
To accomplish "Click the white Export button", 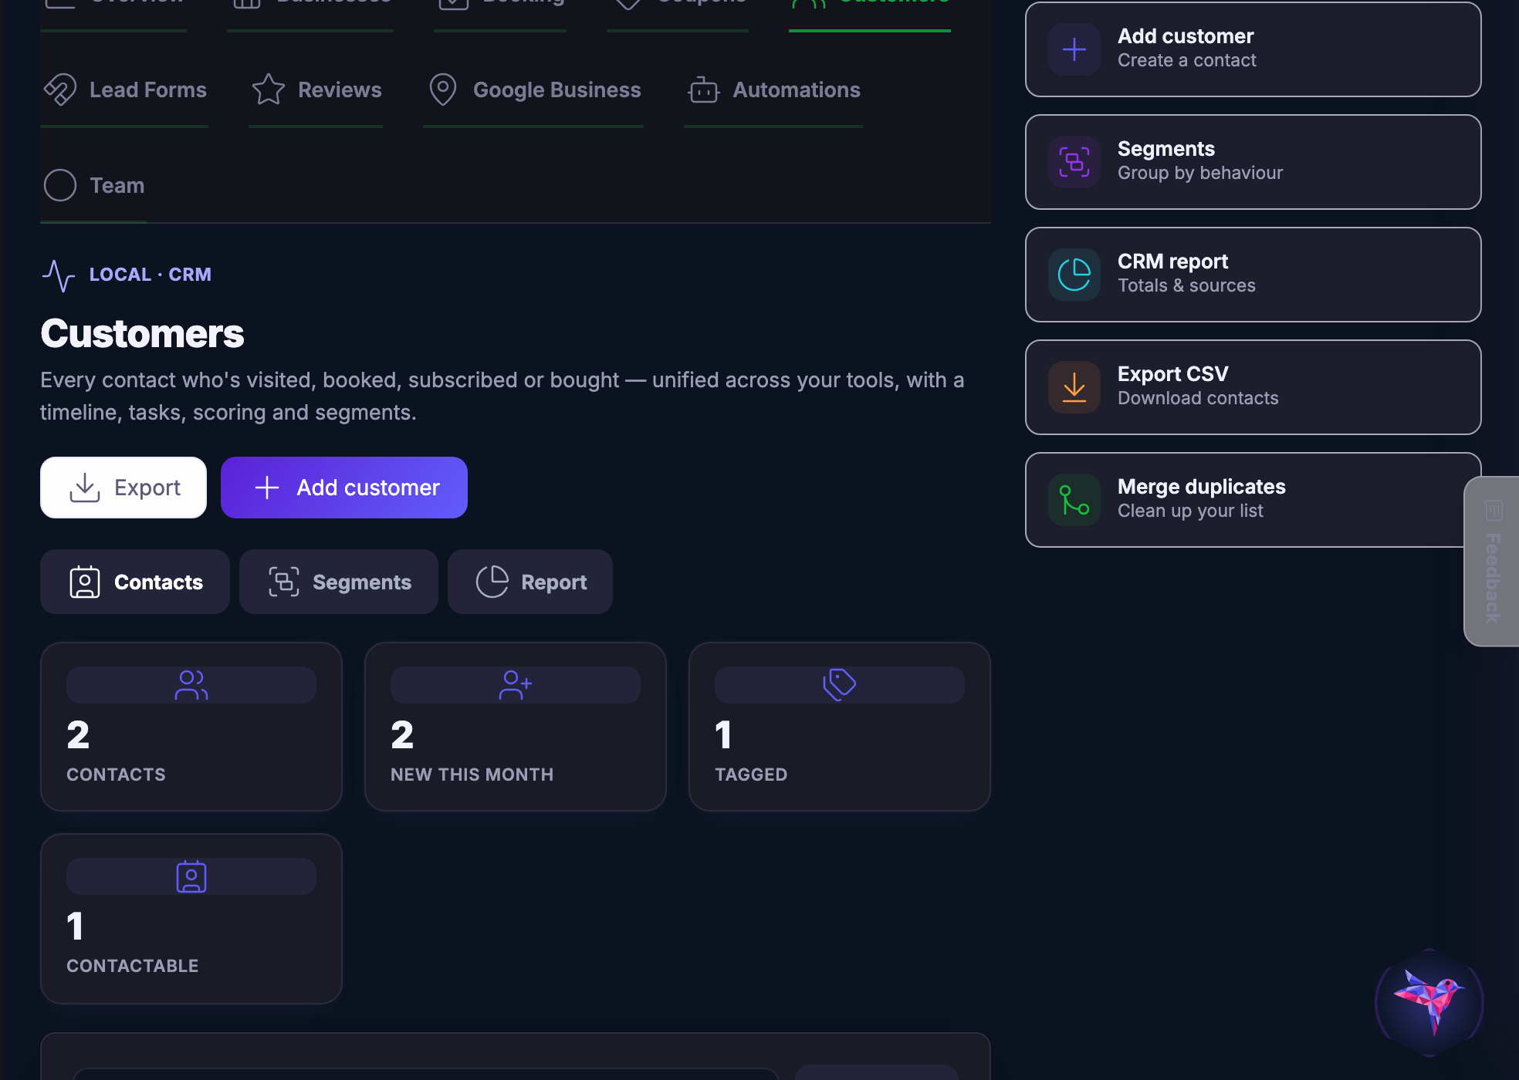I will tap(123, 488).
